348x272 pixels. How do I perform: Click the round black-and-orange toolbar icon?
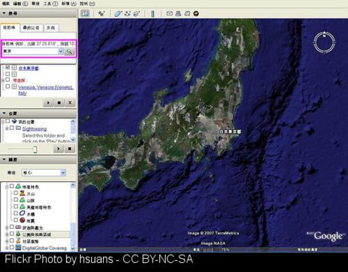click(x=196, y=14)
